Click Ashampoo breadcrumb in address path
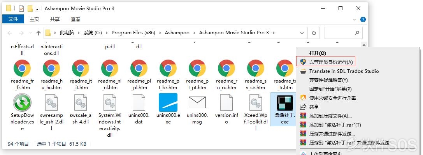Image resolution: width=423 pixels, height=155 pixels. pos(177,33)
